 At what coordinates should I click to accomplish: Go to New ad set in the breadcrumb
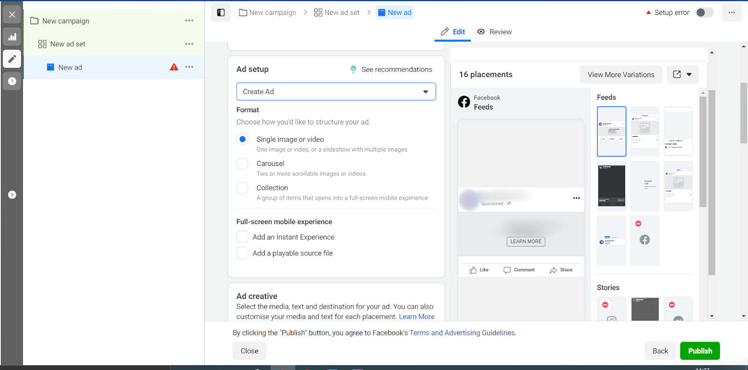337,13
